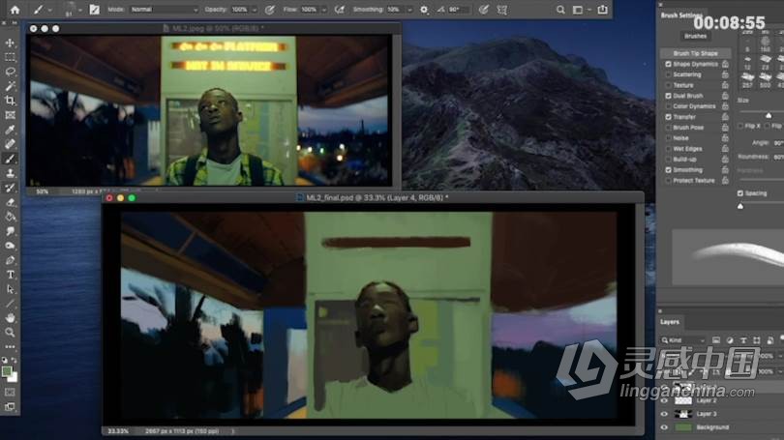This screenshot has width=784, height=440.
Task: Select the Pen tool
Action: (10, 260)
